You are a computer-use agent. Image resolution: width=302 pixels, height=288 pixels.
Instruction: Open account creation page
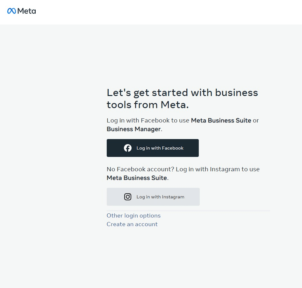(x=132, y=224)
